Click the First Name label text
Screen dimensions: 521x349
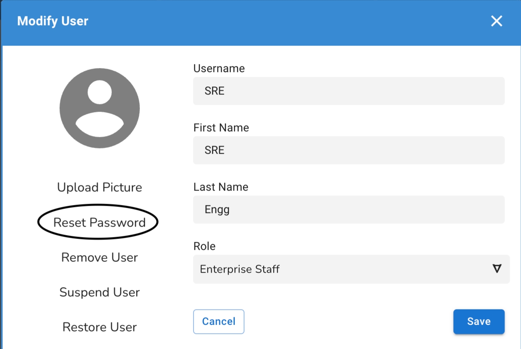coord(221,128)
